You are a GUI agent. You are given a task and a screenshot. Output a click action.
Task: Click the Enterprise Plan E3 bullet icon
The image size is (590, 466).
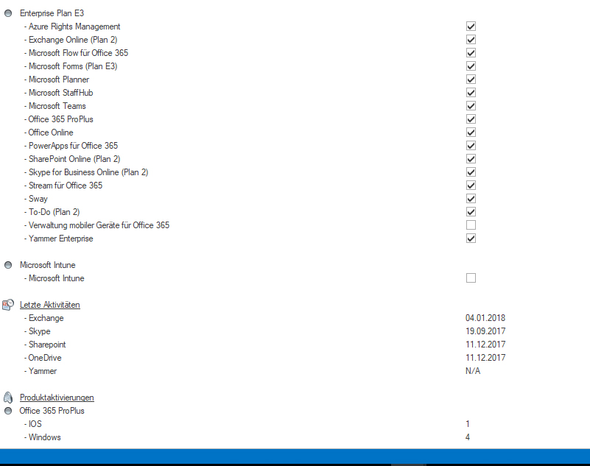(x=8, y=13)
